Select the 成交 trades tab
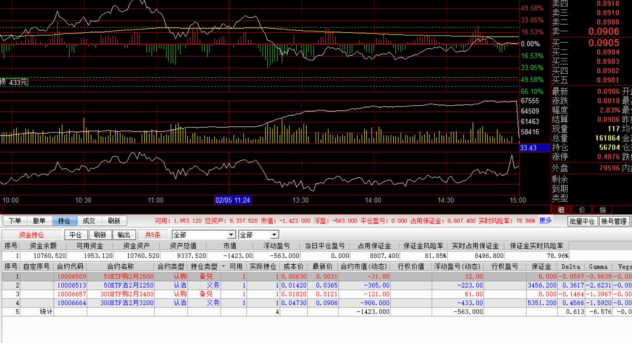Screen dimensions: 632x343 pos(89,221)
